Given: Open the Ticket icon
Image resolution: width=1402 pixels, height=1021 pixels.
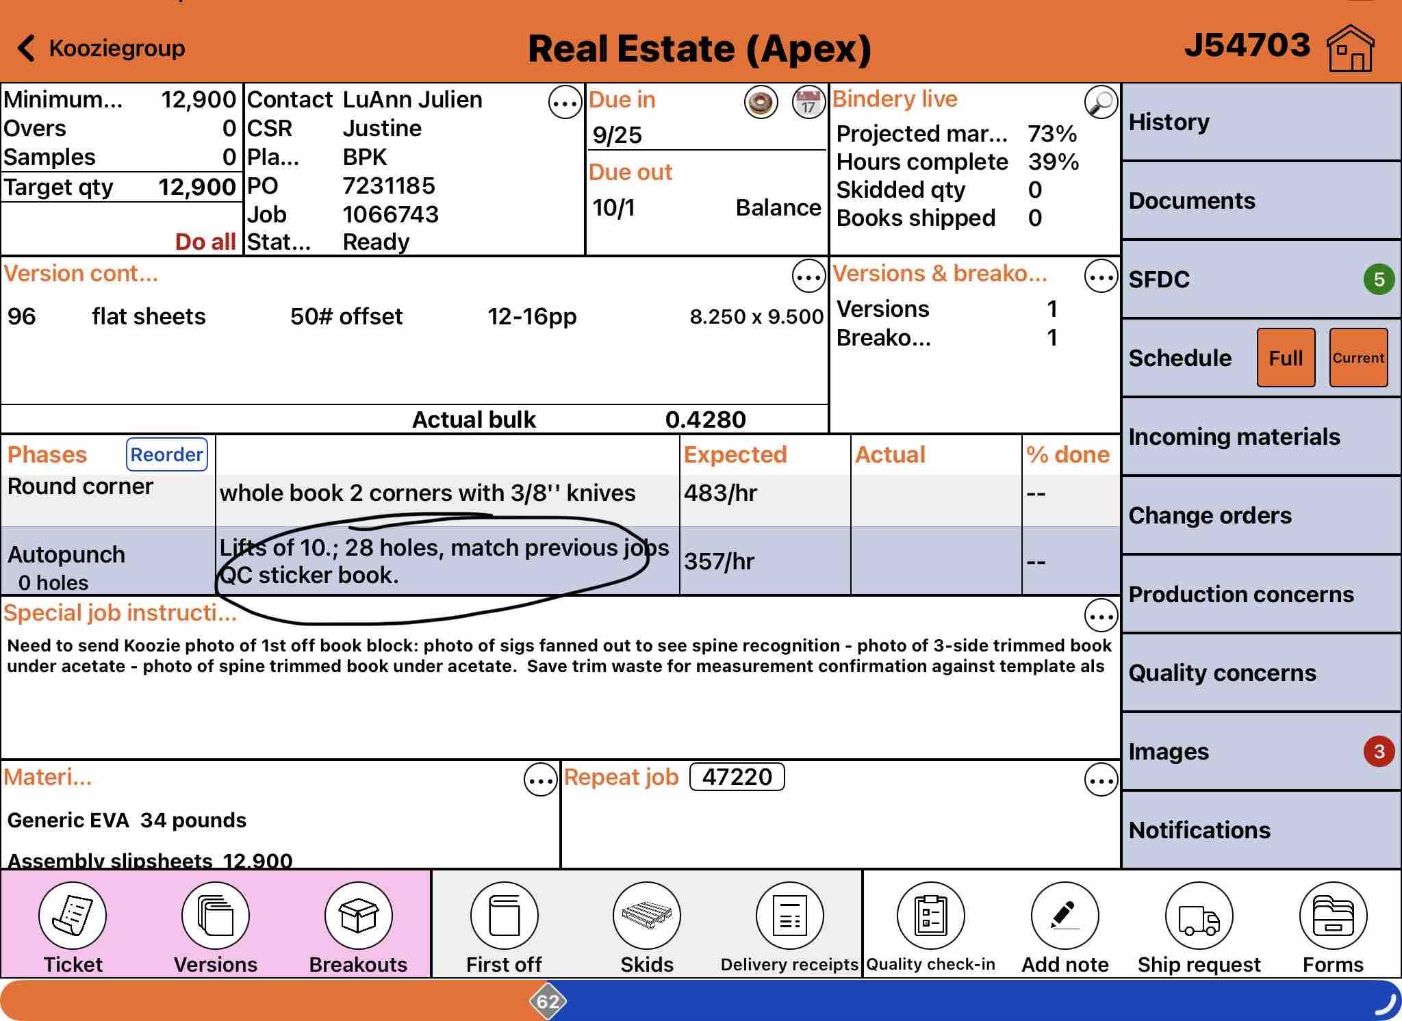Looking at the screenshot, I should tap(73, 916).
